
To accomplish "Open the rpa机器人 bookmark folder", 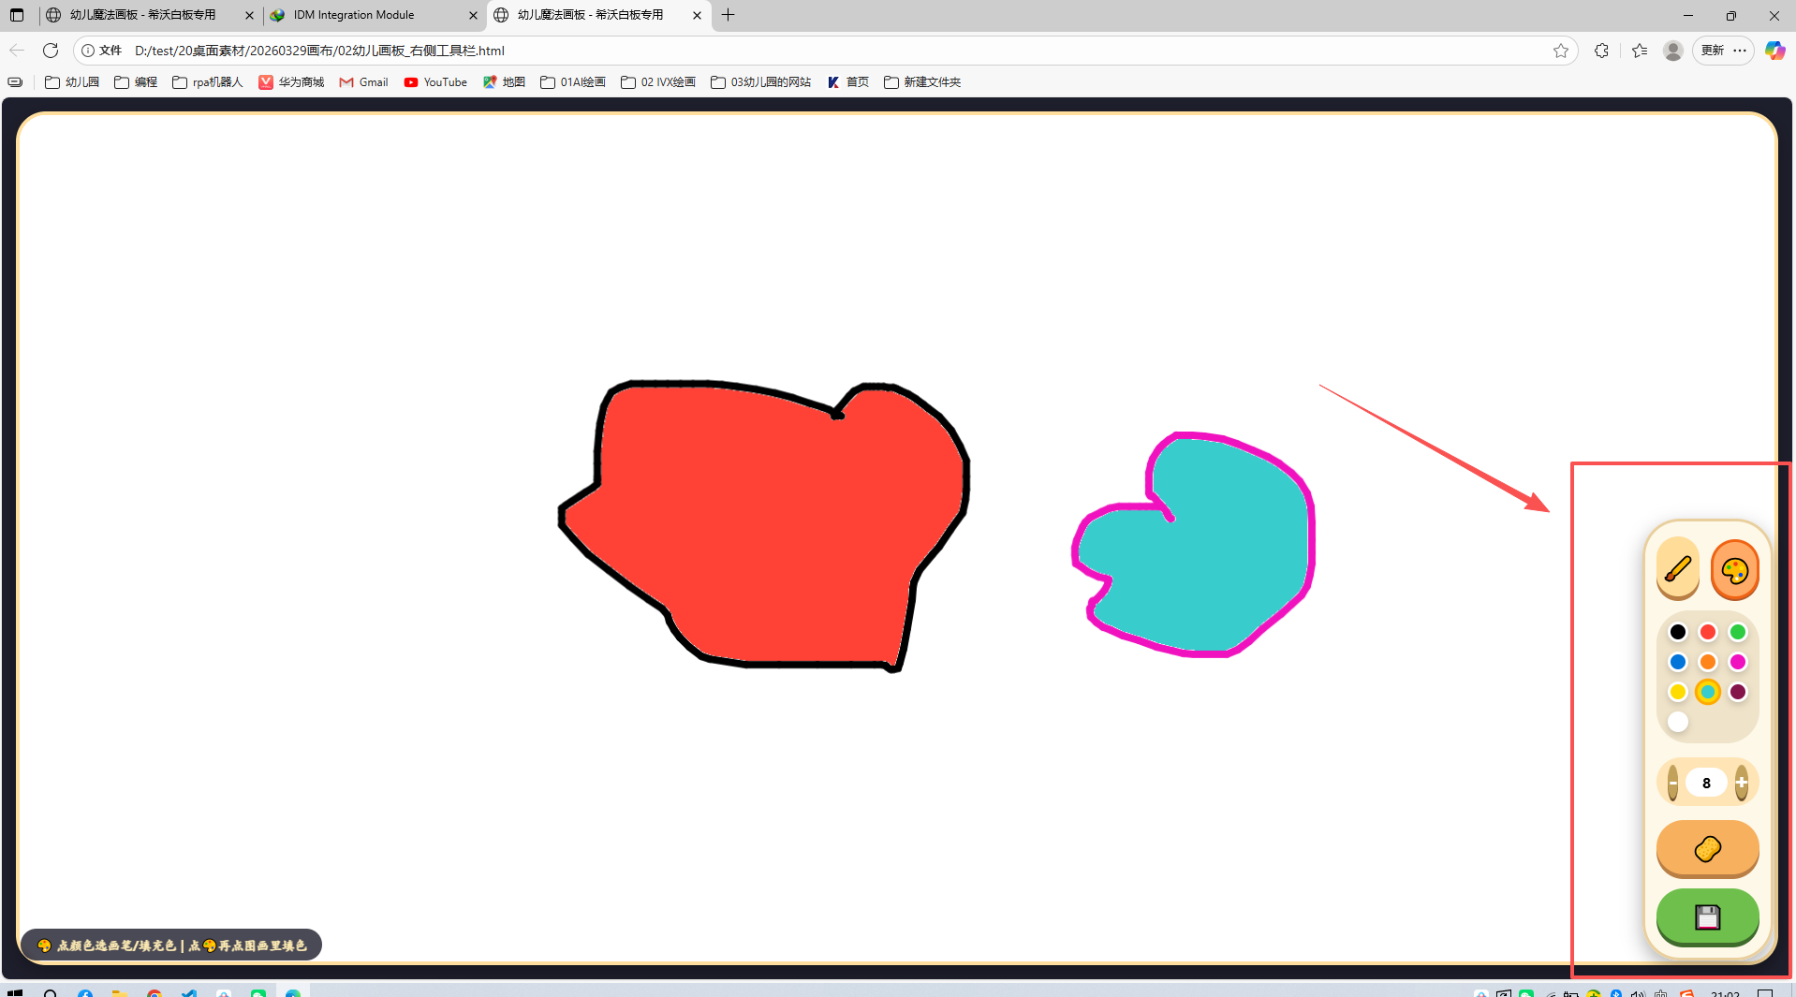I will pos(208,82).
